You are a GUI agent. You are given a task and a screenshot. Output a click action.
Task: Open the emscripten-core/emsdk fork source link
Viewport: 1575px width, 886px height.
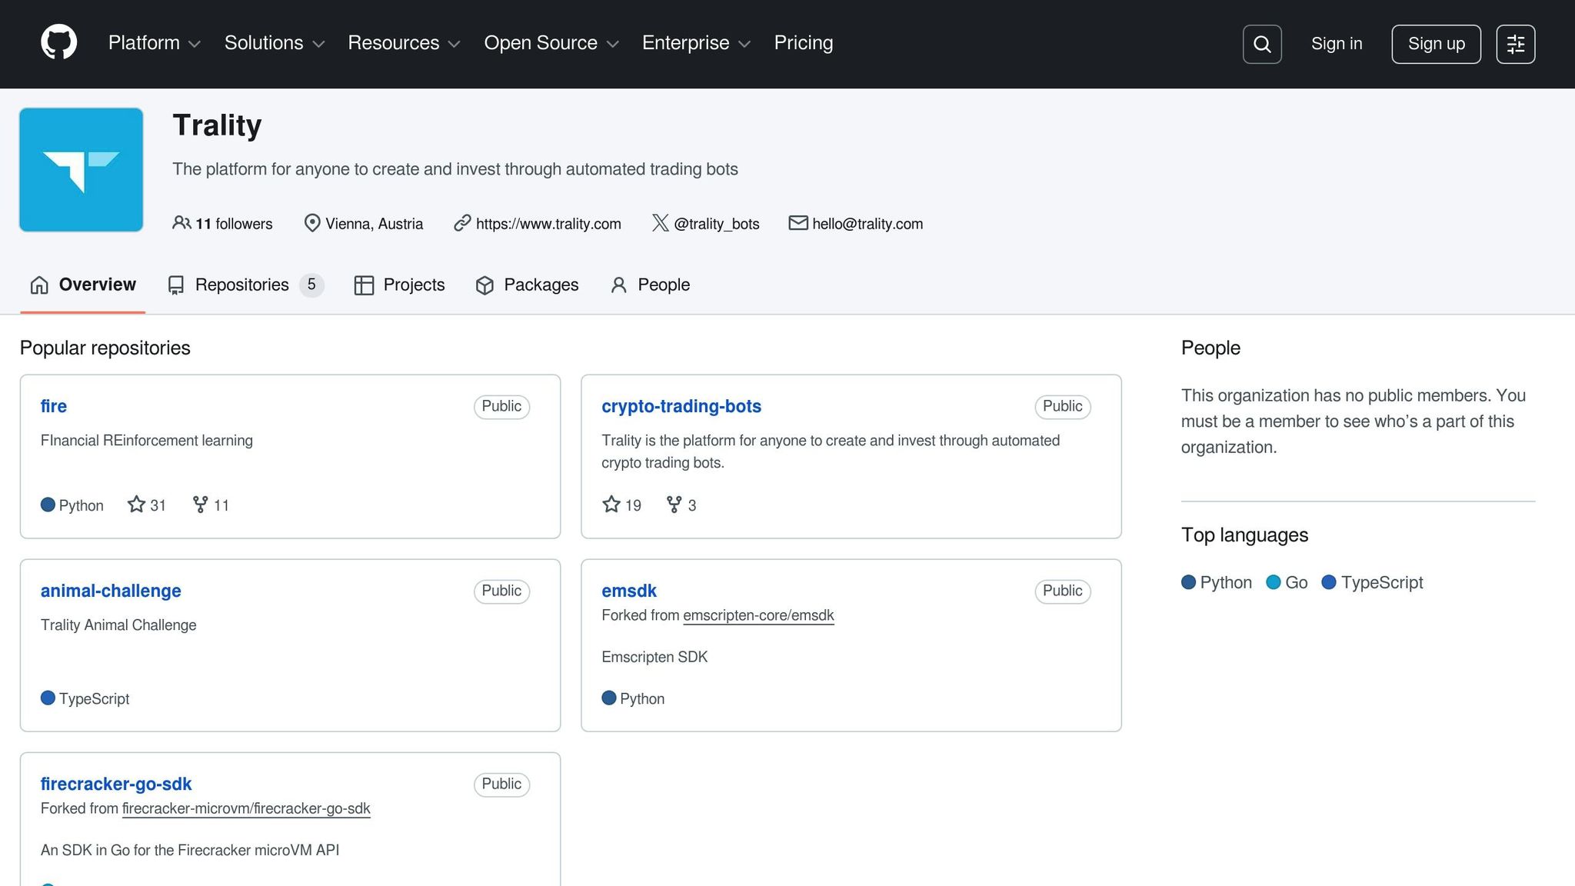pyautogui.click(x=758, y=615)
